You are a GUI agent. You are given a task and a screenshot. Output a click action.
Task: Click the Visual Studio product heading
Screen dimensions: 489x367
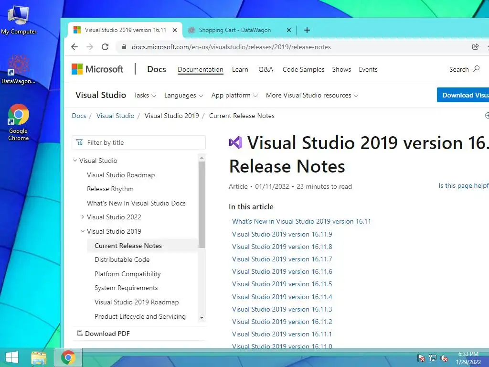(101, 95)
